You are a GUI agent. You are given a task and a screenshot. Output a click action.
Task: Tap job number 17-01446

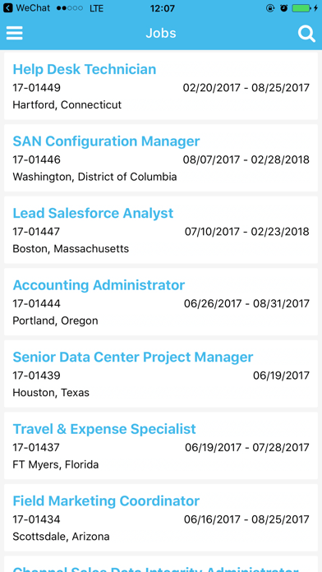[x=36, y=159]
